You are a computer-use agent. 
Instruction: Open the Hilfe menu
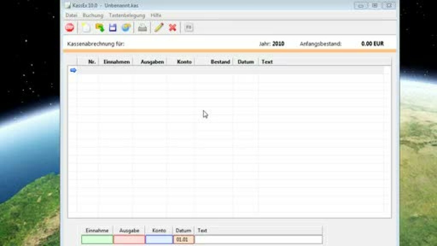coord(156,15)
